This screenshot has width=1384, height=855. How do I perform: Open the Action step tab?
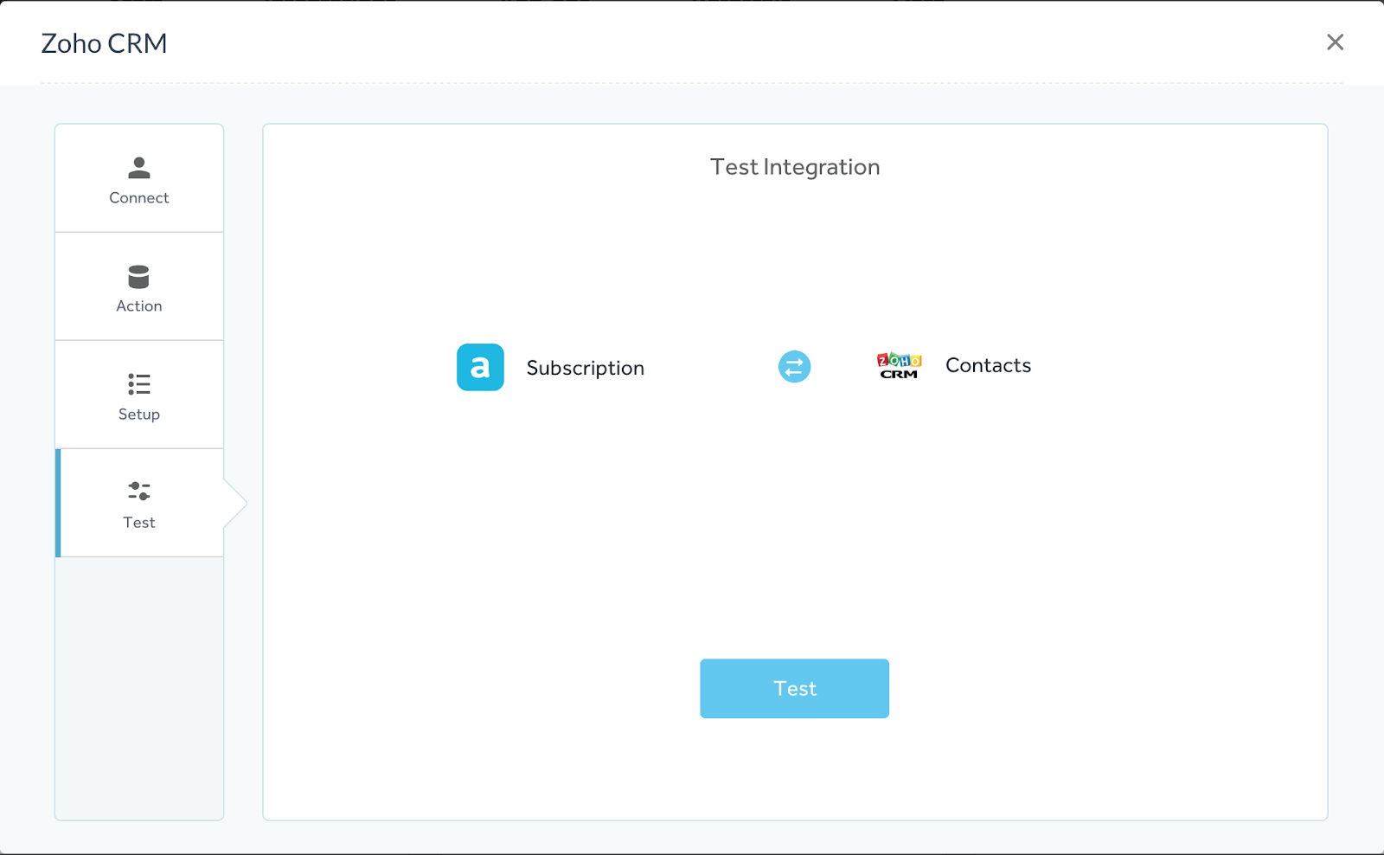(139, 286)
